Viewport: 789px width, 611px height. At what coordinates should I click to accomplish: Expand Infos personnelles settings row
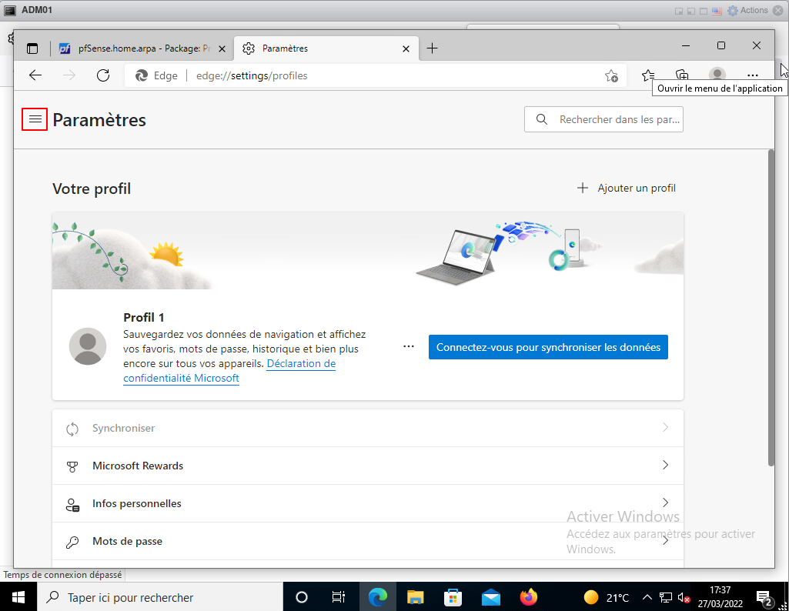pos(367,503)
